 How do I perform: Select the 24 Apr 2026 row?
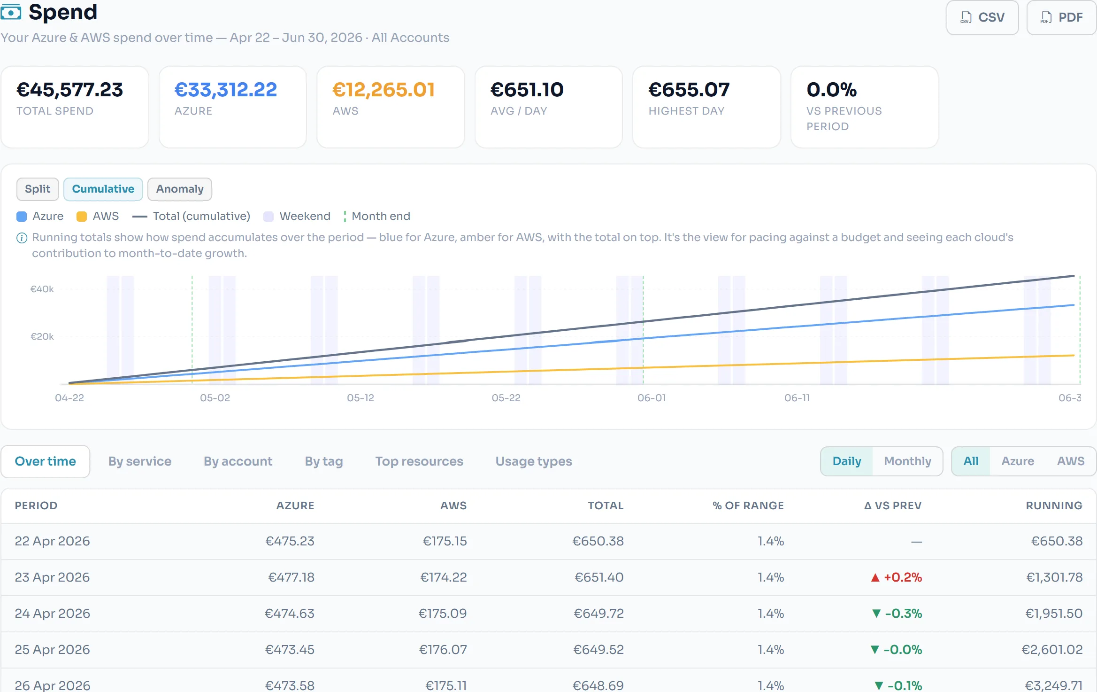pos(549,614)
